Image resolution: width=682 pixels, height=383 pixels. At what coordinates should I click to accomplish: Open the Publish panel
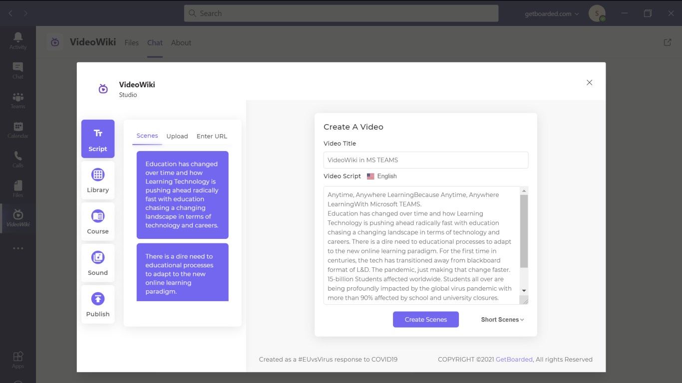98,304
